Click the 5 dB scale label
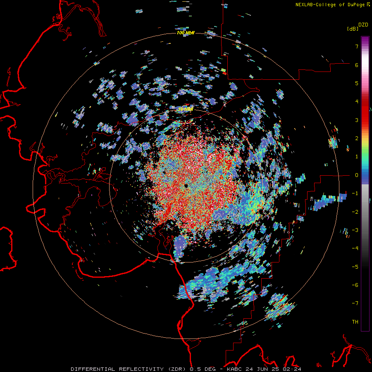Image resolution: width=372 pixels, height=372 pixels. (x=357, y=83)
